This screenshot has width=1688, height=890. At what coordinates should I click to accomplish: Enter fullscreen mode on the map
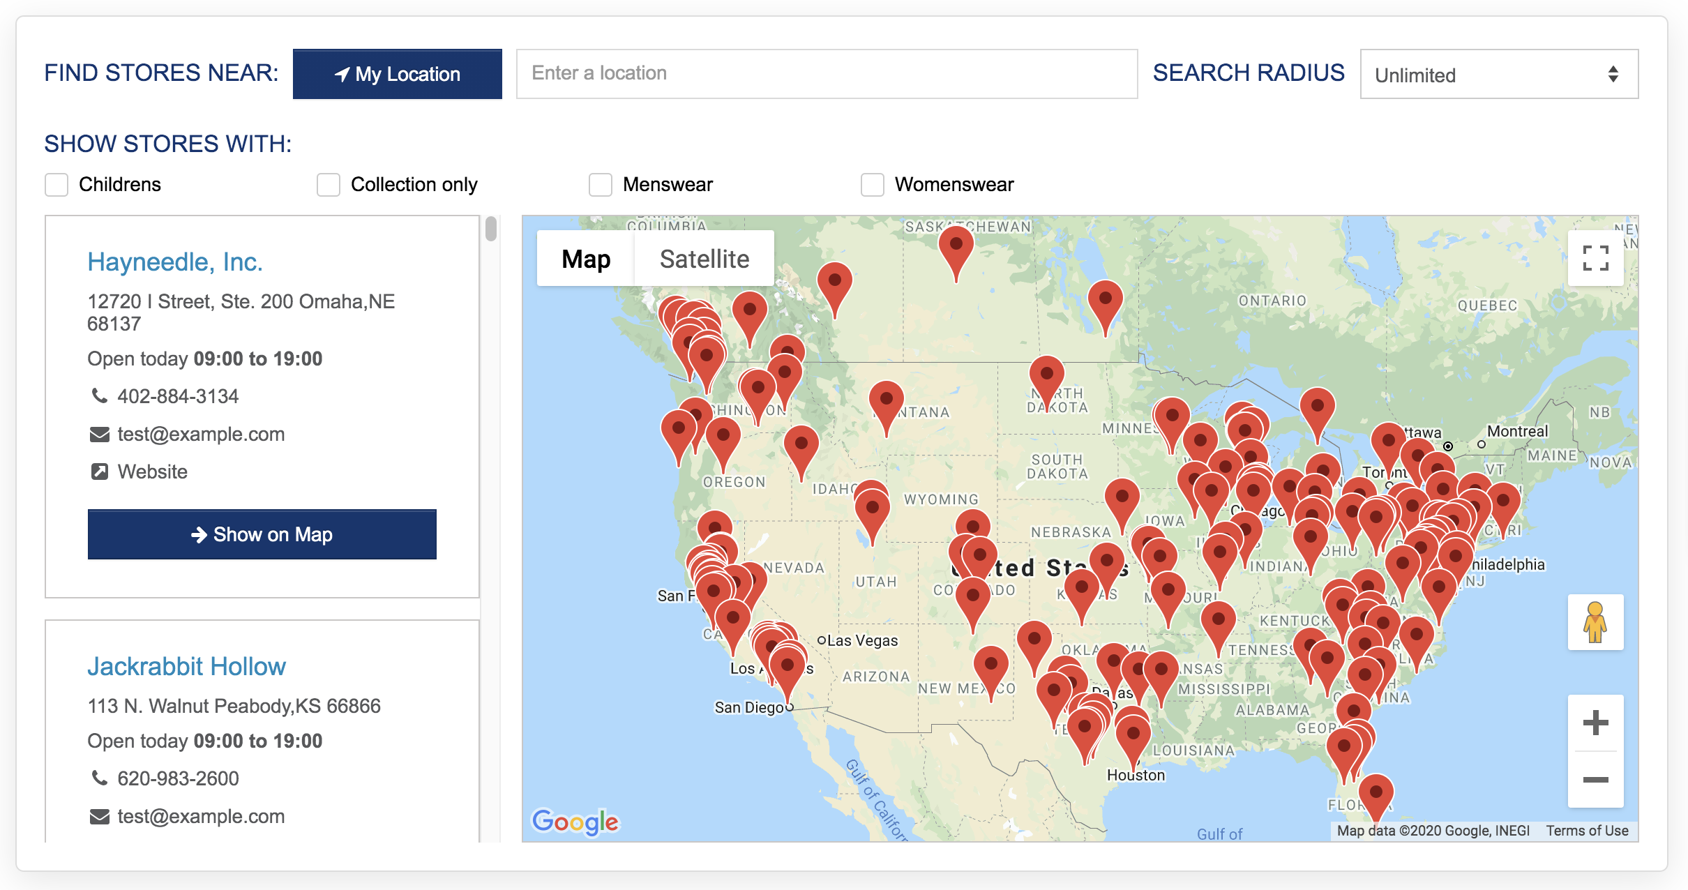coord(1597,258)
